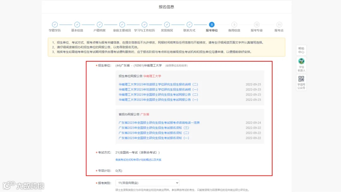341x192 pixels.
Task: Open link 广东省2023年全国硕士研究生招生考试报考点咨询电话一览表
Action: point(159,123)
